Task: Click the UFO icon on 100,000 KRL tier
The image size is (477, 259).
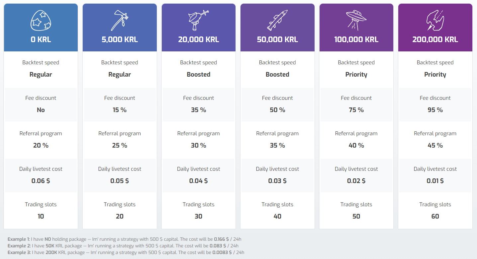Action: pos(356,20)
